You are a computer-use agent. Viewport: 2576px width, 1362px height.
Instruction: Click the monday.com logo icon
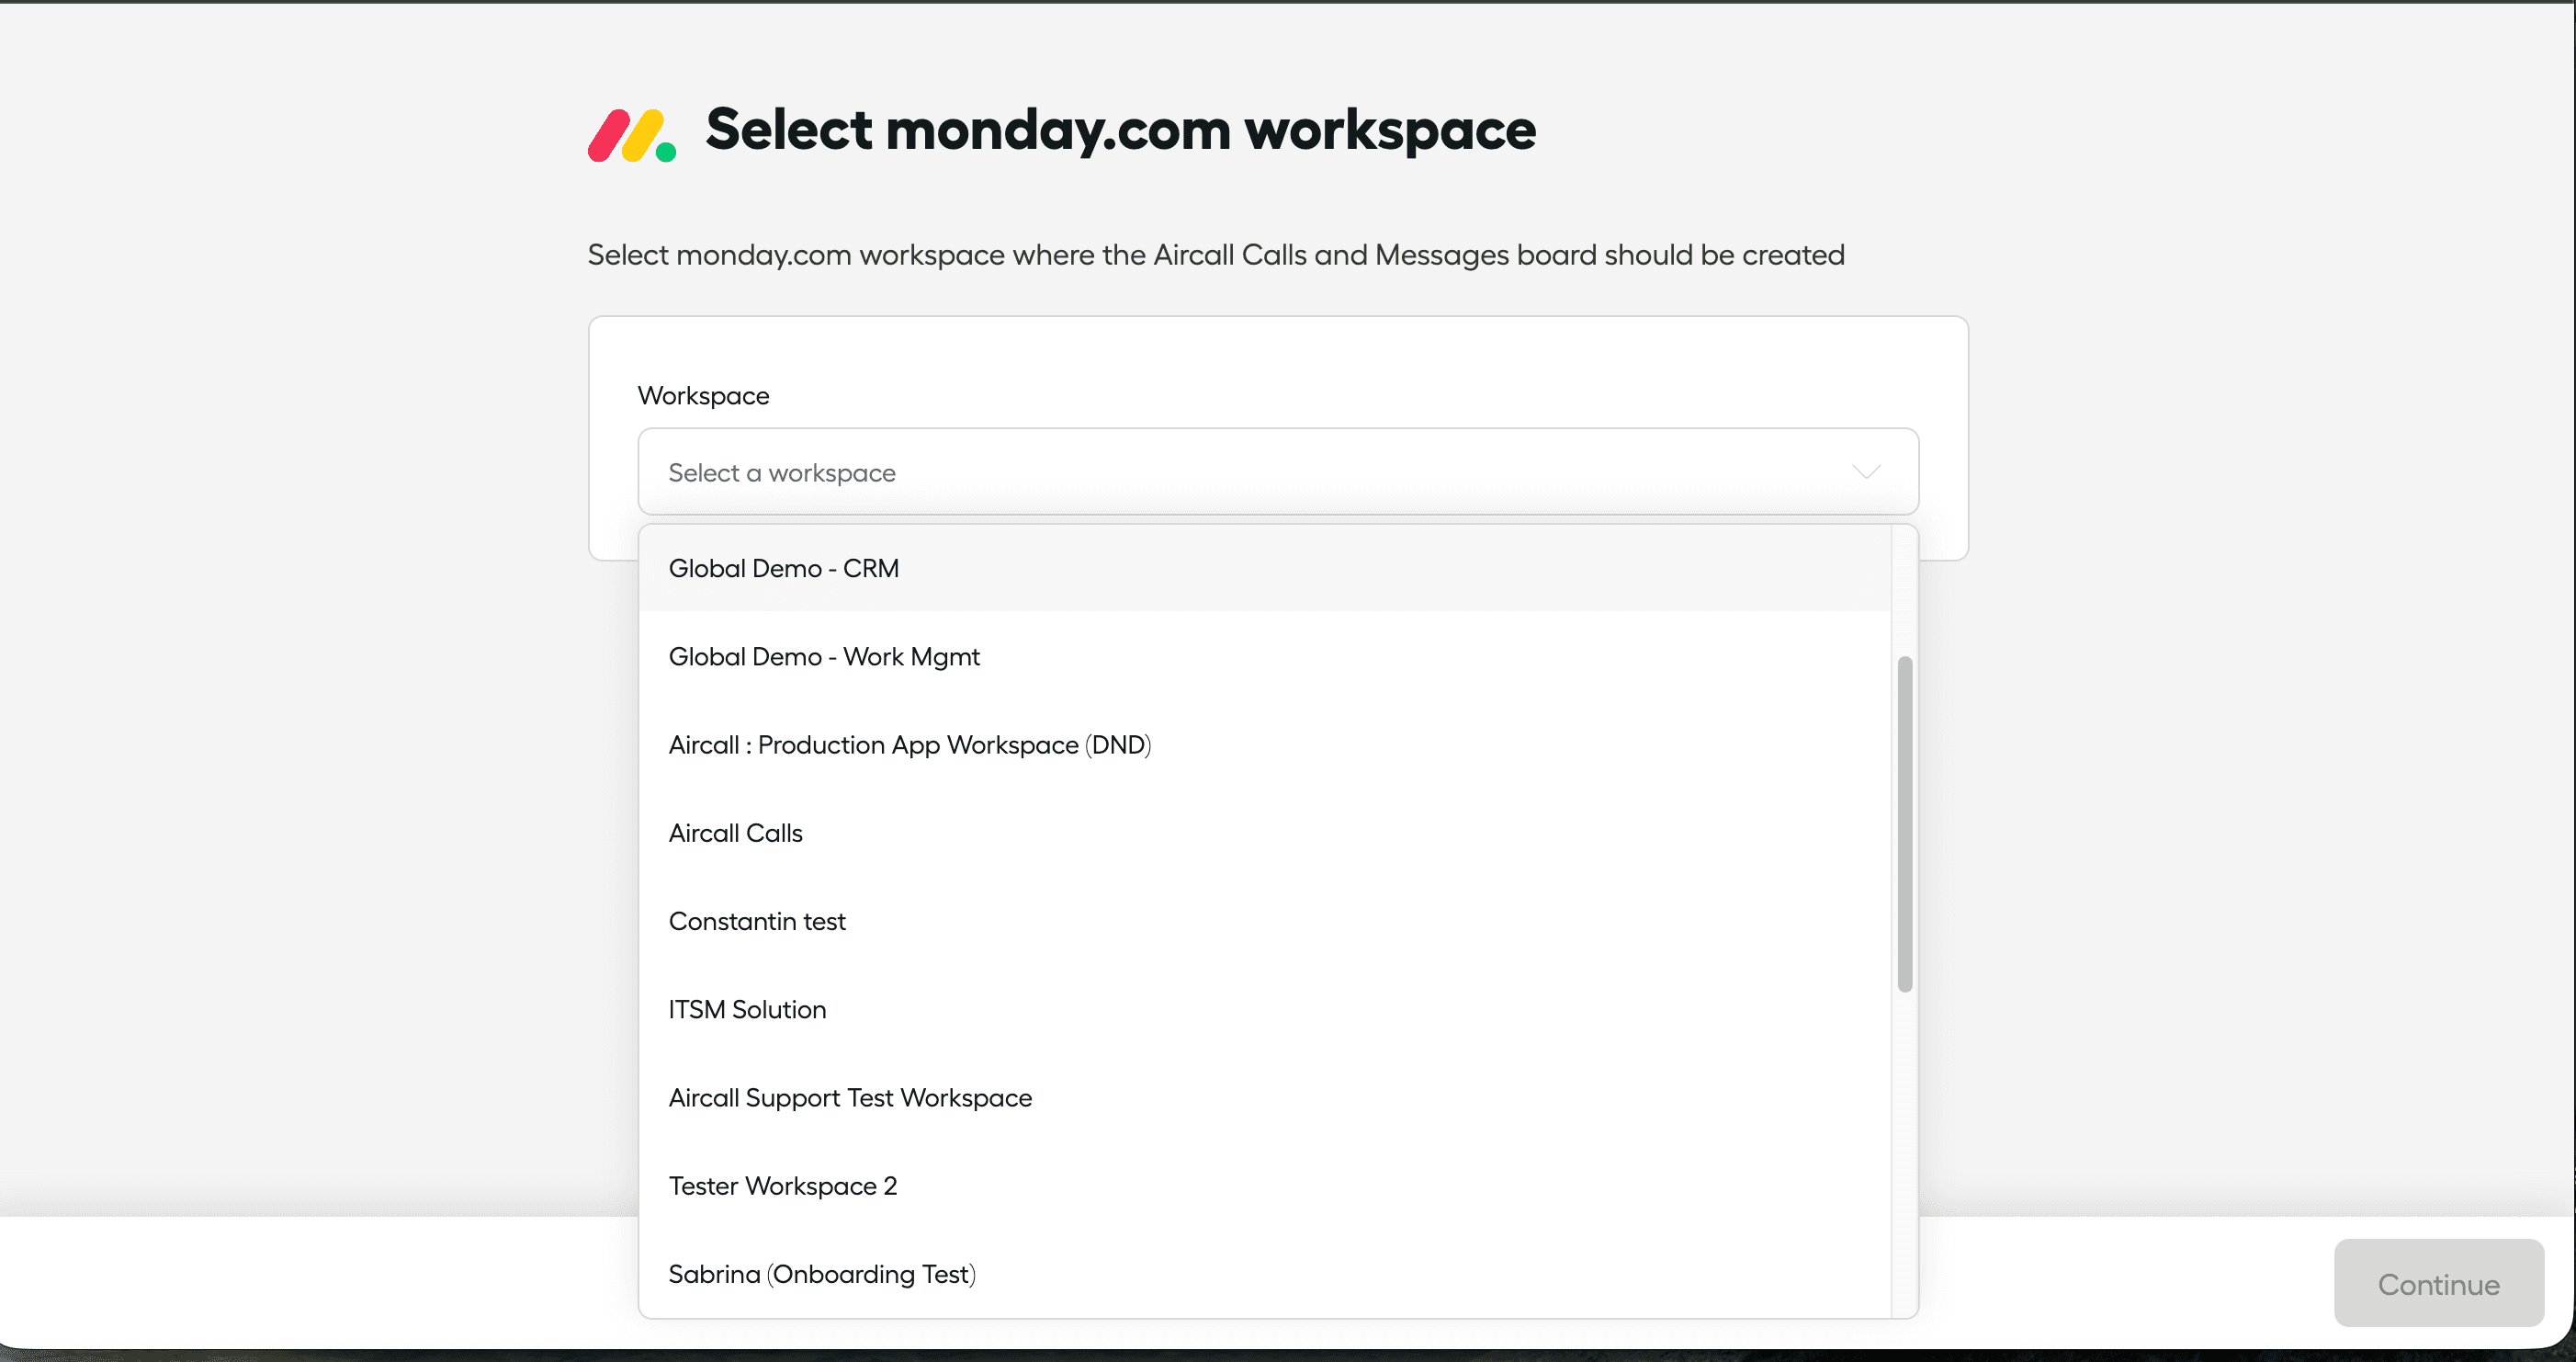pos(631,135)
